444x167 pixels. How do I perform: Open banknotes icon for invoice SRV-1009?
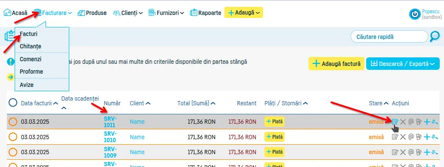pos(419,152)
